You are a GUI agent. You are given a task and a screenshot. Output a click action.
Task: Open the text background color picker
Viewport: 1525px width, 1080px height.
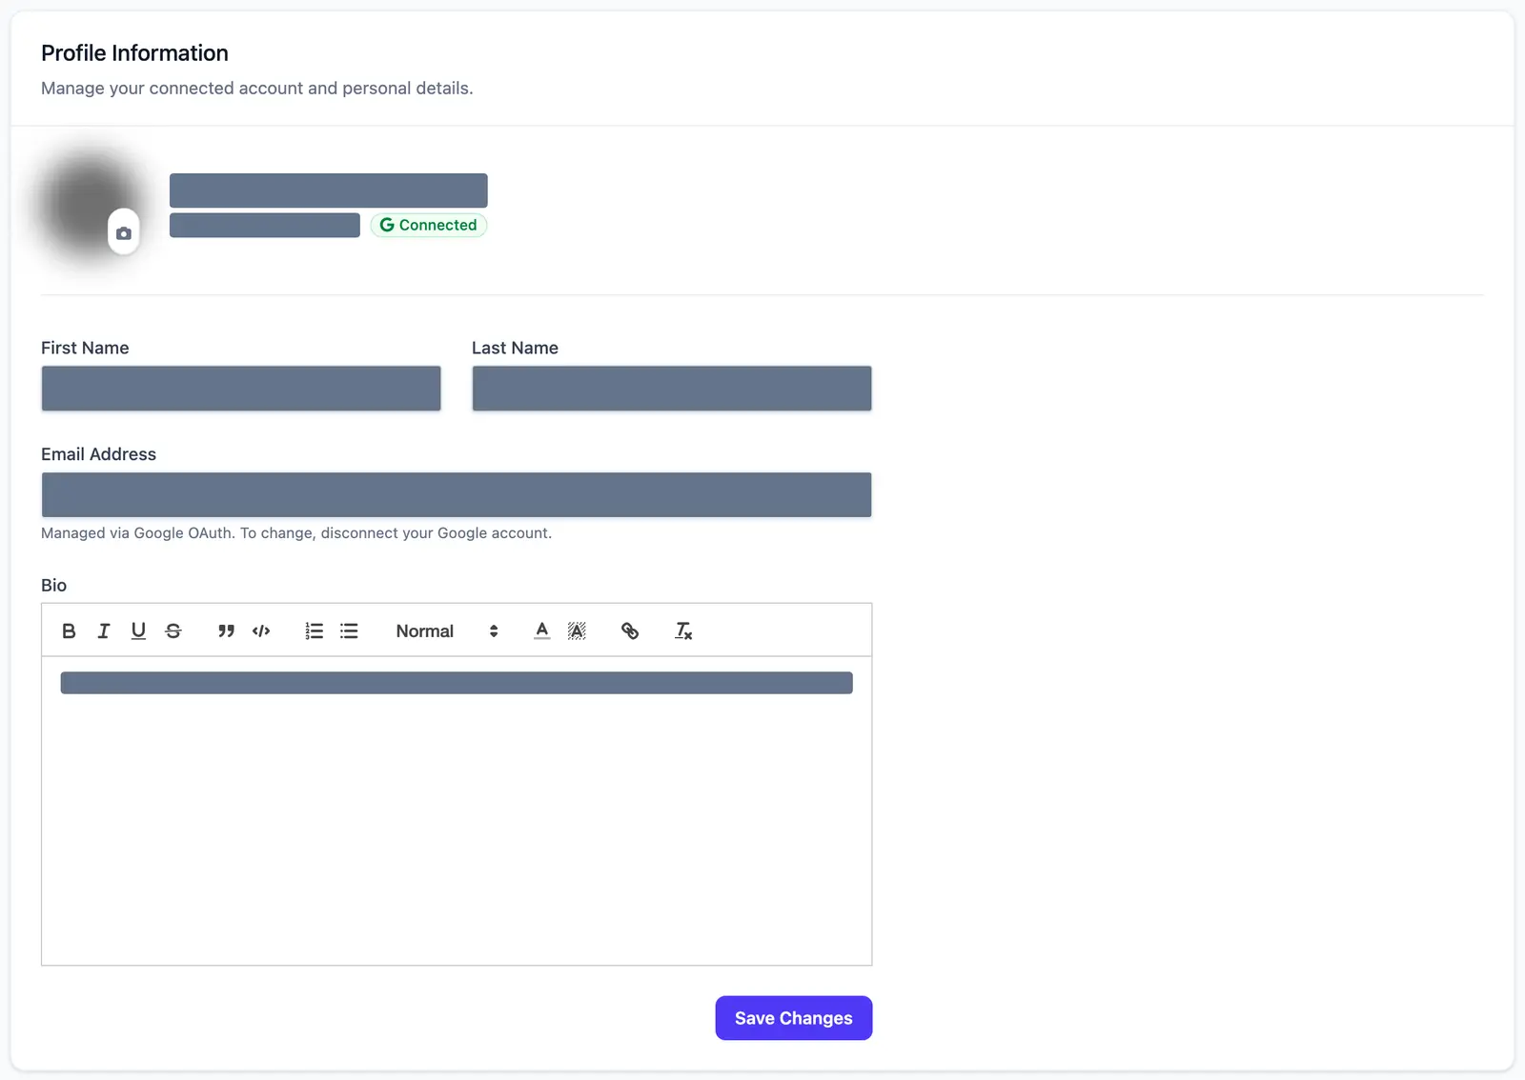click(577, 630)
